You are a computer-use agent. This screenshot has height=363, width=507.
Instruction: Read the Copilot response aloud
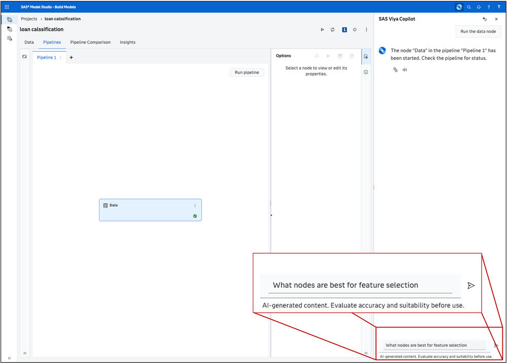point(404,70)
